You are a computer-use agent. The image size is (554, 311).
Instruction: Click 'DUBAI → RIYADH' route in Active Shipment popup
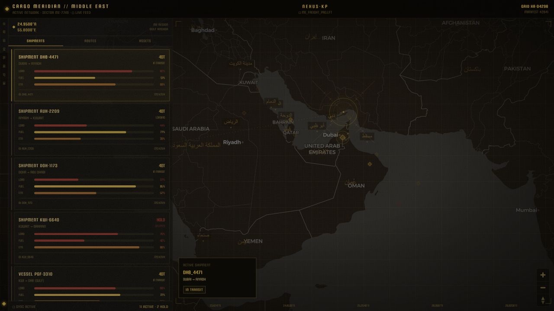point(194,279)
